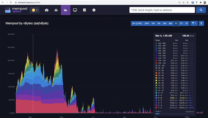
Task: Open the TV view monitor icon
Action: point(75,10)
